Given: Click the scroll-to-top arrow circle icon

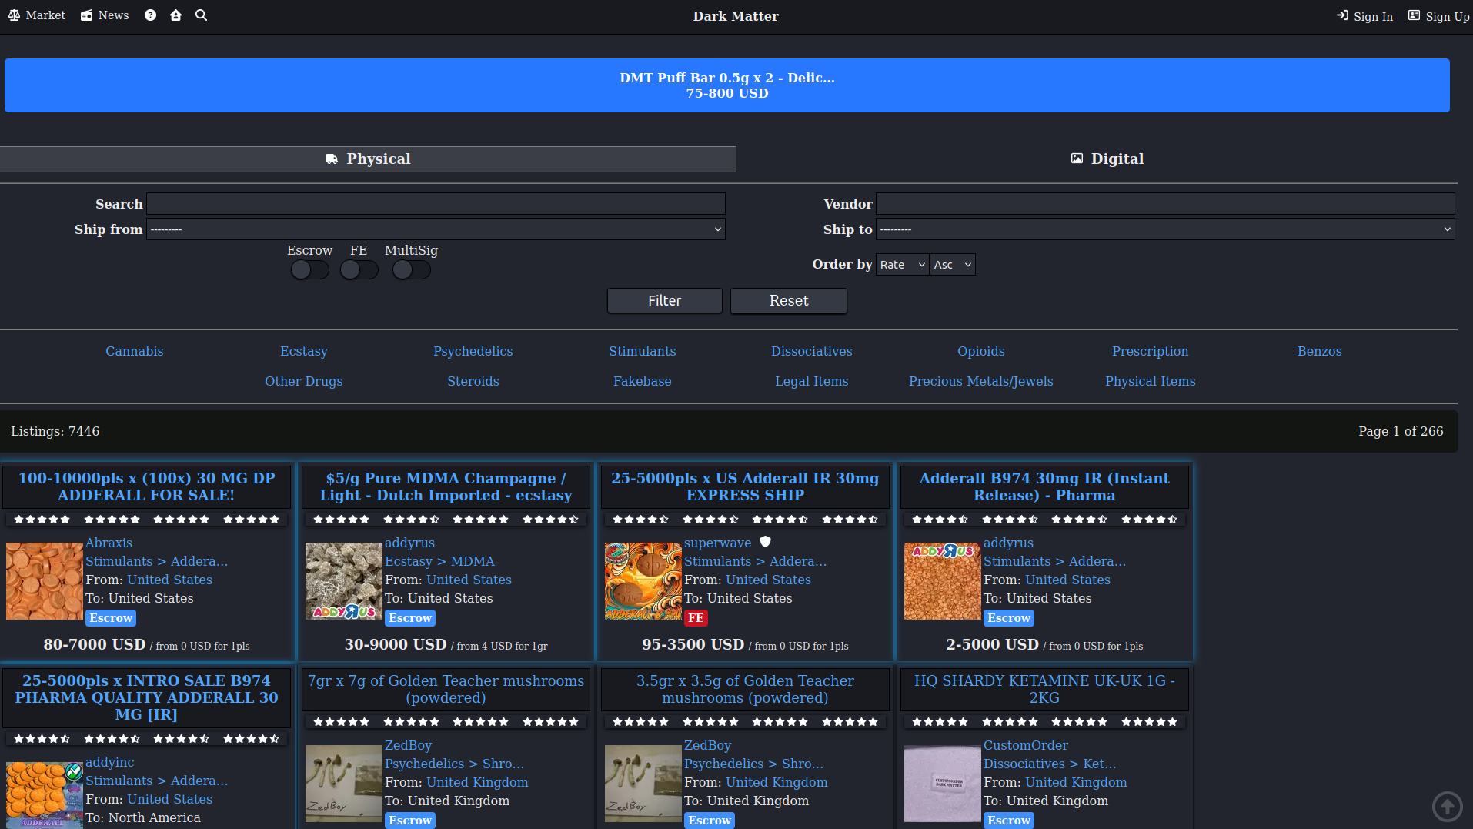Looking at the screenshot, I should point(1447,807).
